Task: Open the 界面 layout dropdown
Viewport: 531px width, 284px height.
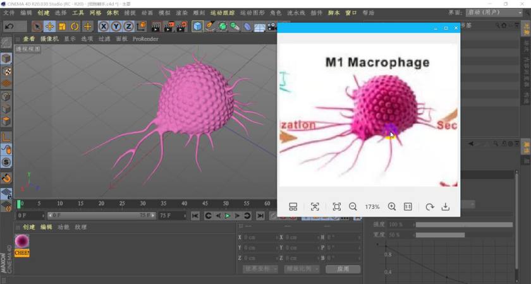Action: coord(494,12)
